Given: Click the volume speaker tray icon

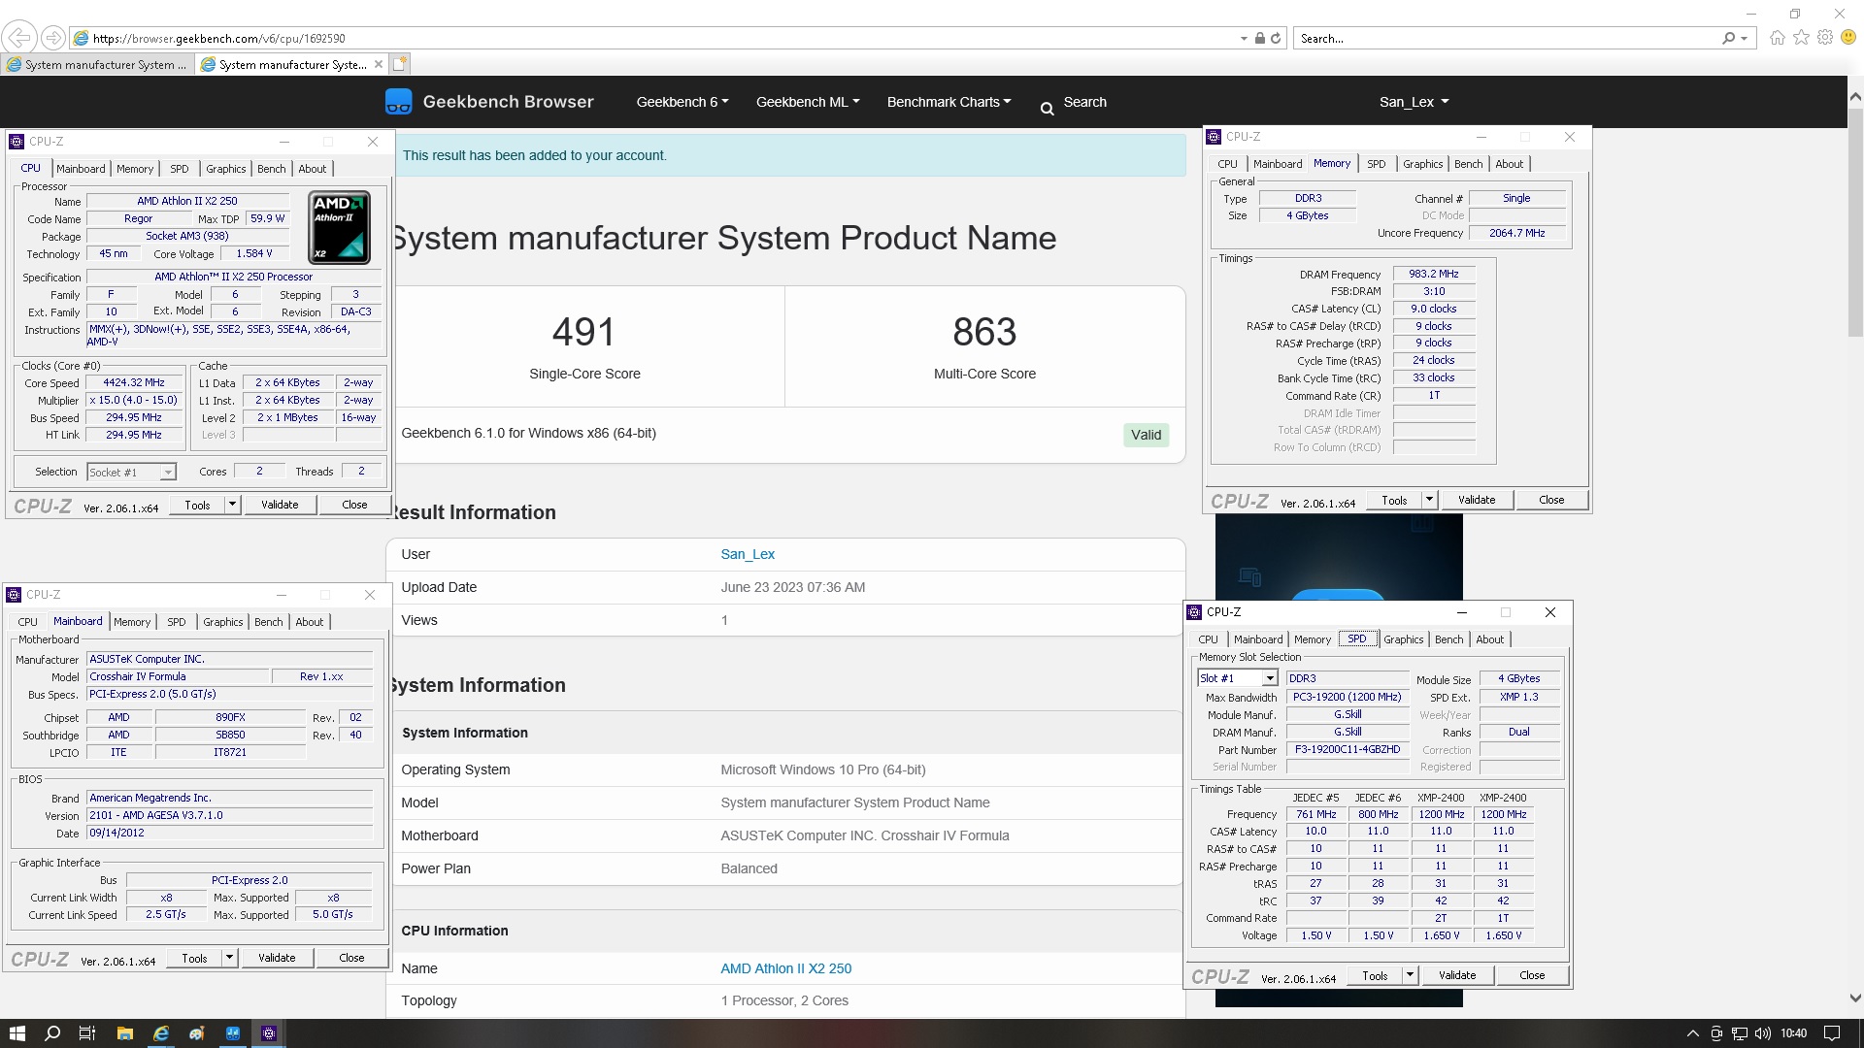Looking at the screenshot, I should (x=1762, y=1033).
